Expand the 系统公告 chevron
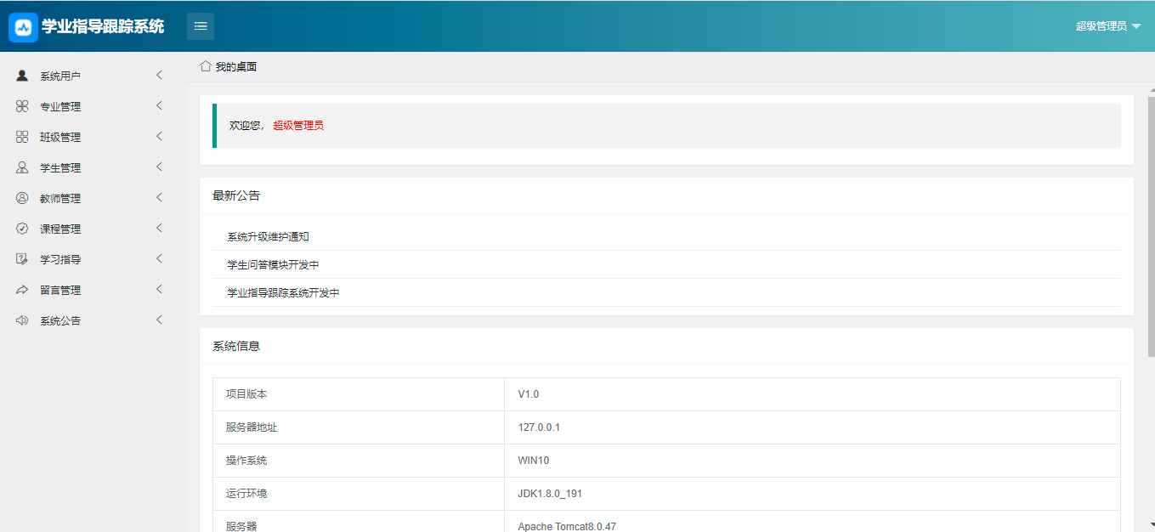This screenshot has width=1155, height=532. pos(159,320)
